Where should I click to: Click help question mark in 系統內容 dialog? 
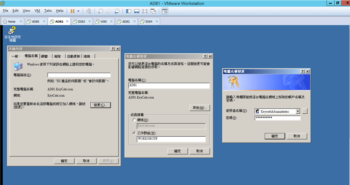(x=113, y=49)
